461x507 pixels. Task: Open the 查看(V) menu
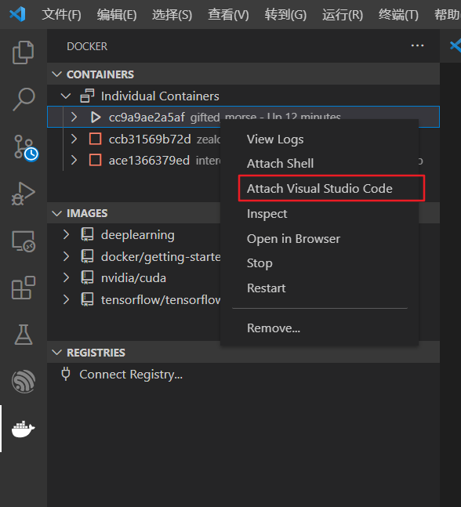pyautogui.click(x=228, y=15)
